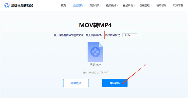The width and height of the screenshot is (188, 98).
Task: Open the 视频转换 menu
Action: pyautogui.click(x=77, y=5)
